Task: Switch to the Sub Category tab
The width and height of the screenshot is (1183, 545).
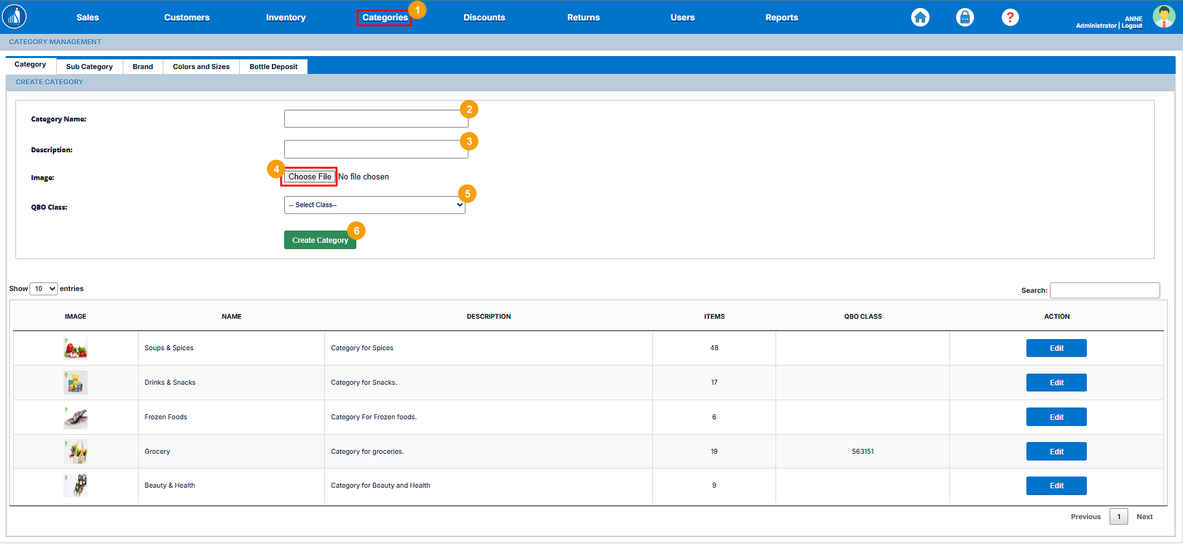Action: 89,67
